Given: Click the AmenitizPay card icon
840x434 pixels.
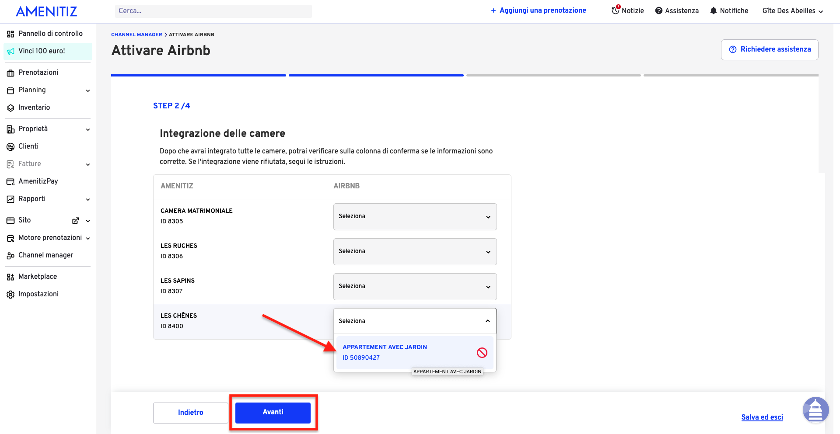Looking at the screenshot, I should (10, 181).
